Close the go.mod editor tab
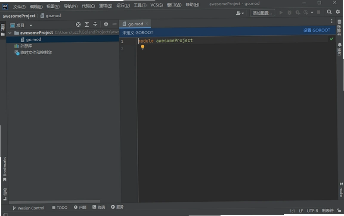 tap(147, 24)
